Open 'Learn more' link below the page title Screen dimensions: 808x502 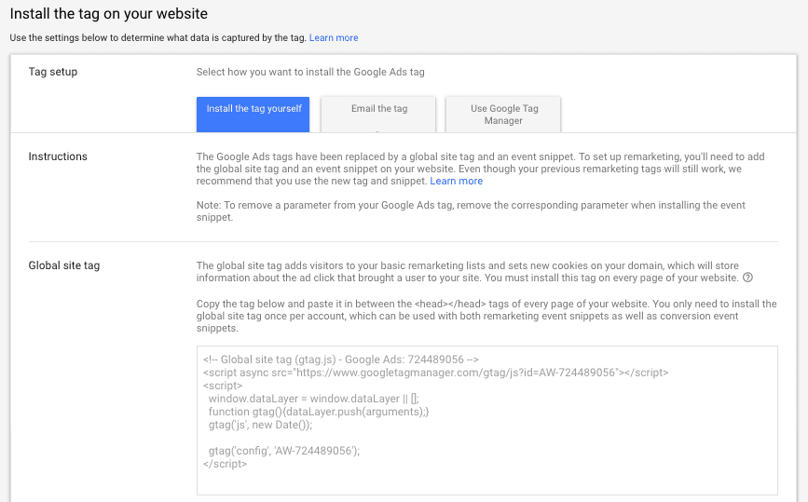click(334, 38)
